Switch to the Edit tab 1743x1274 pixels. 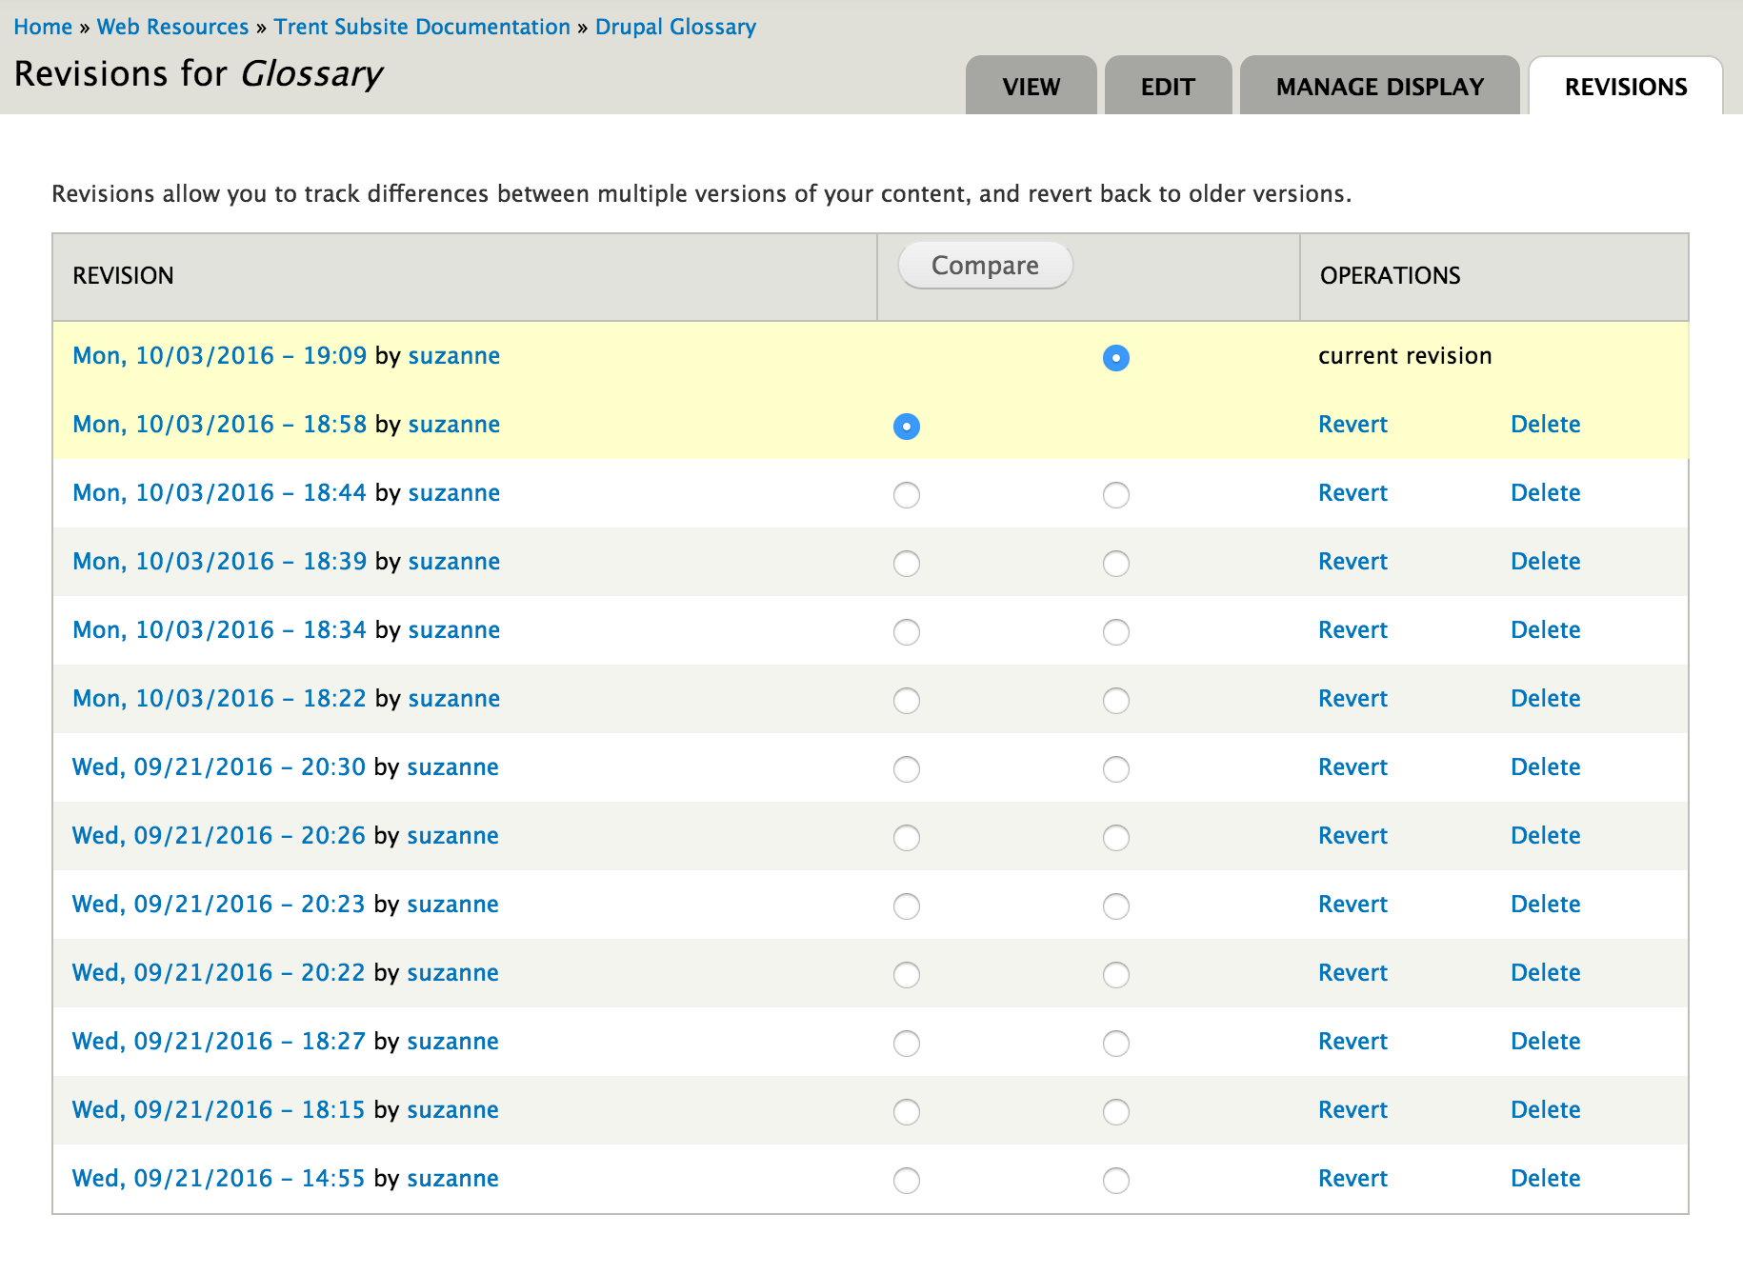pyautogui.click(x=1168, y=87)
